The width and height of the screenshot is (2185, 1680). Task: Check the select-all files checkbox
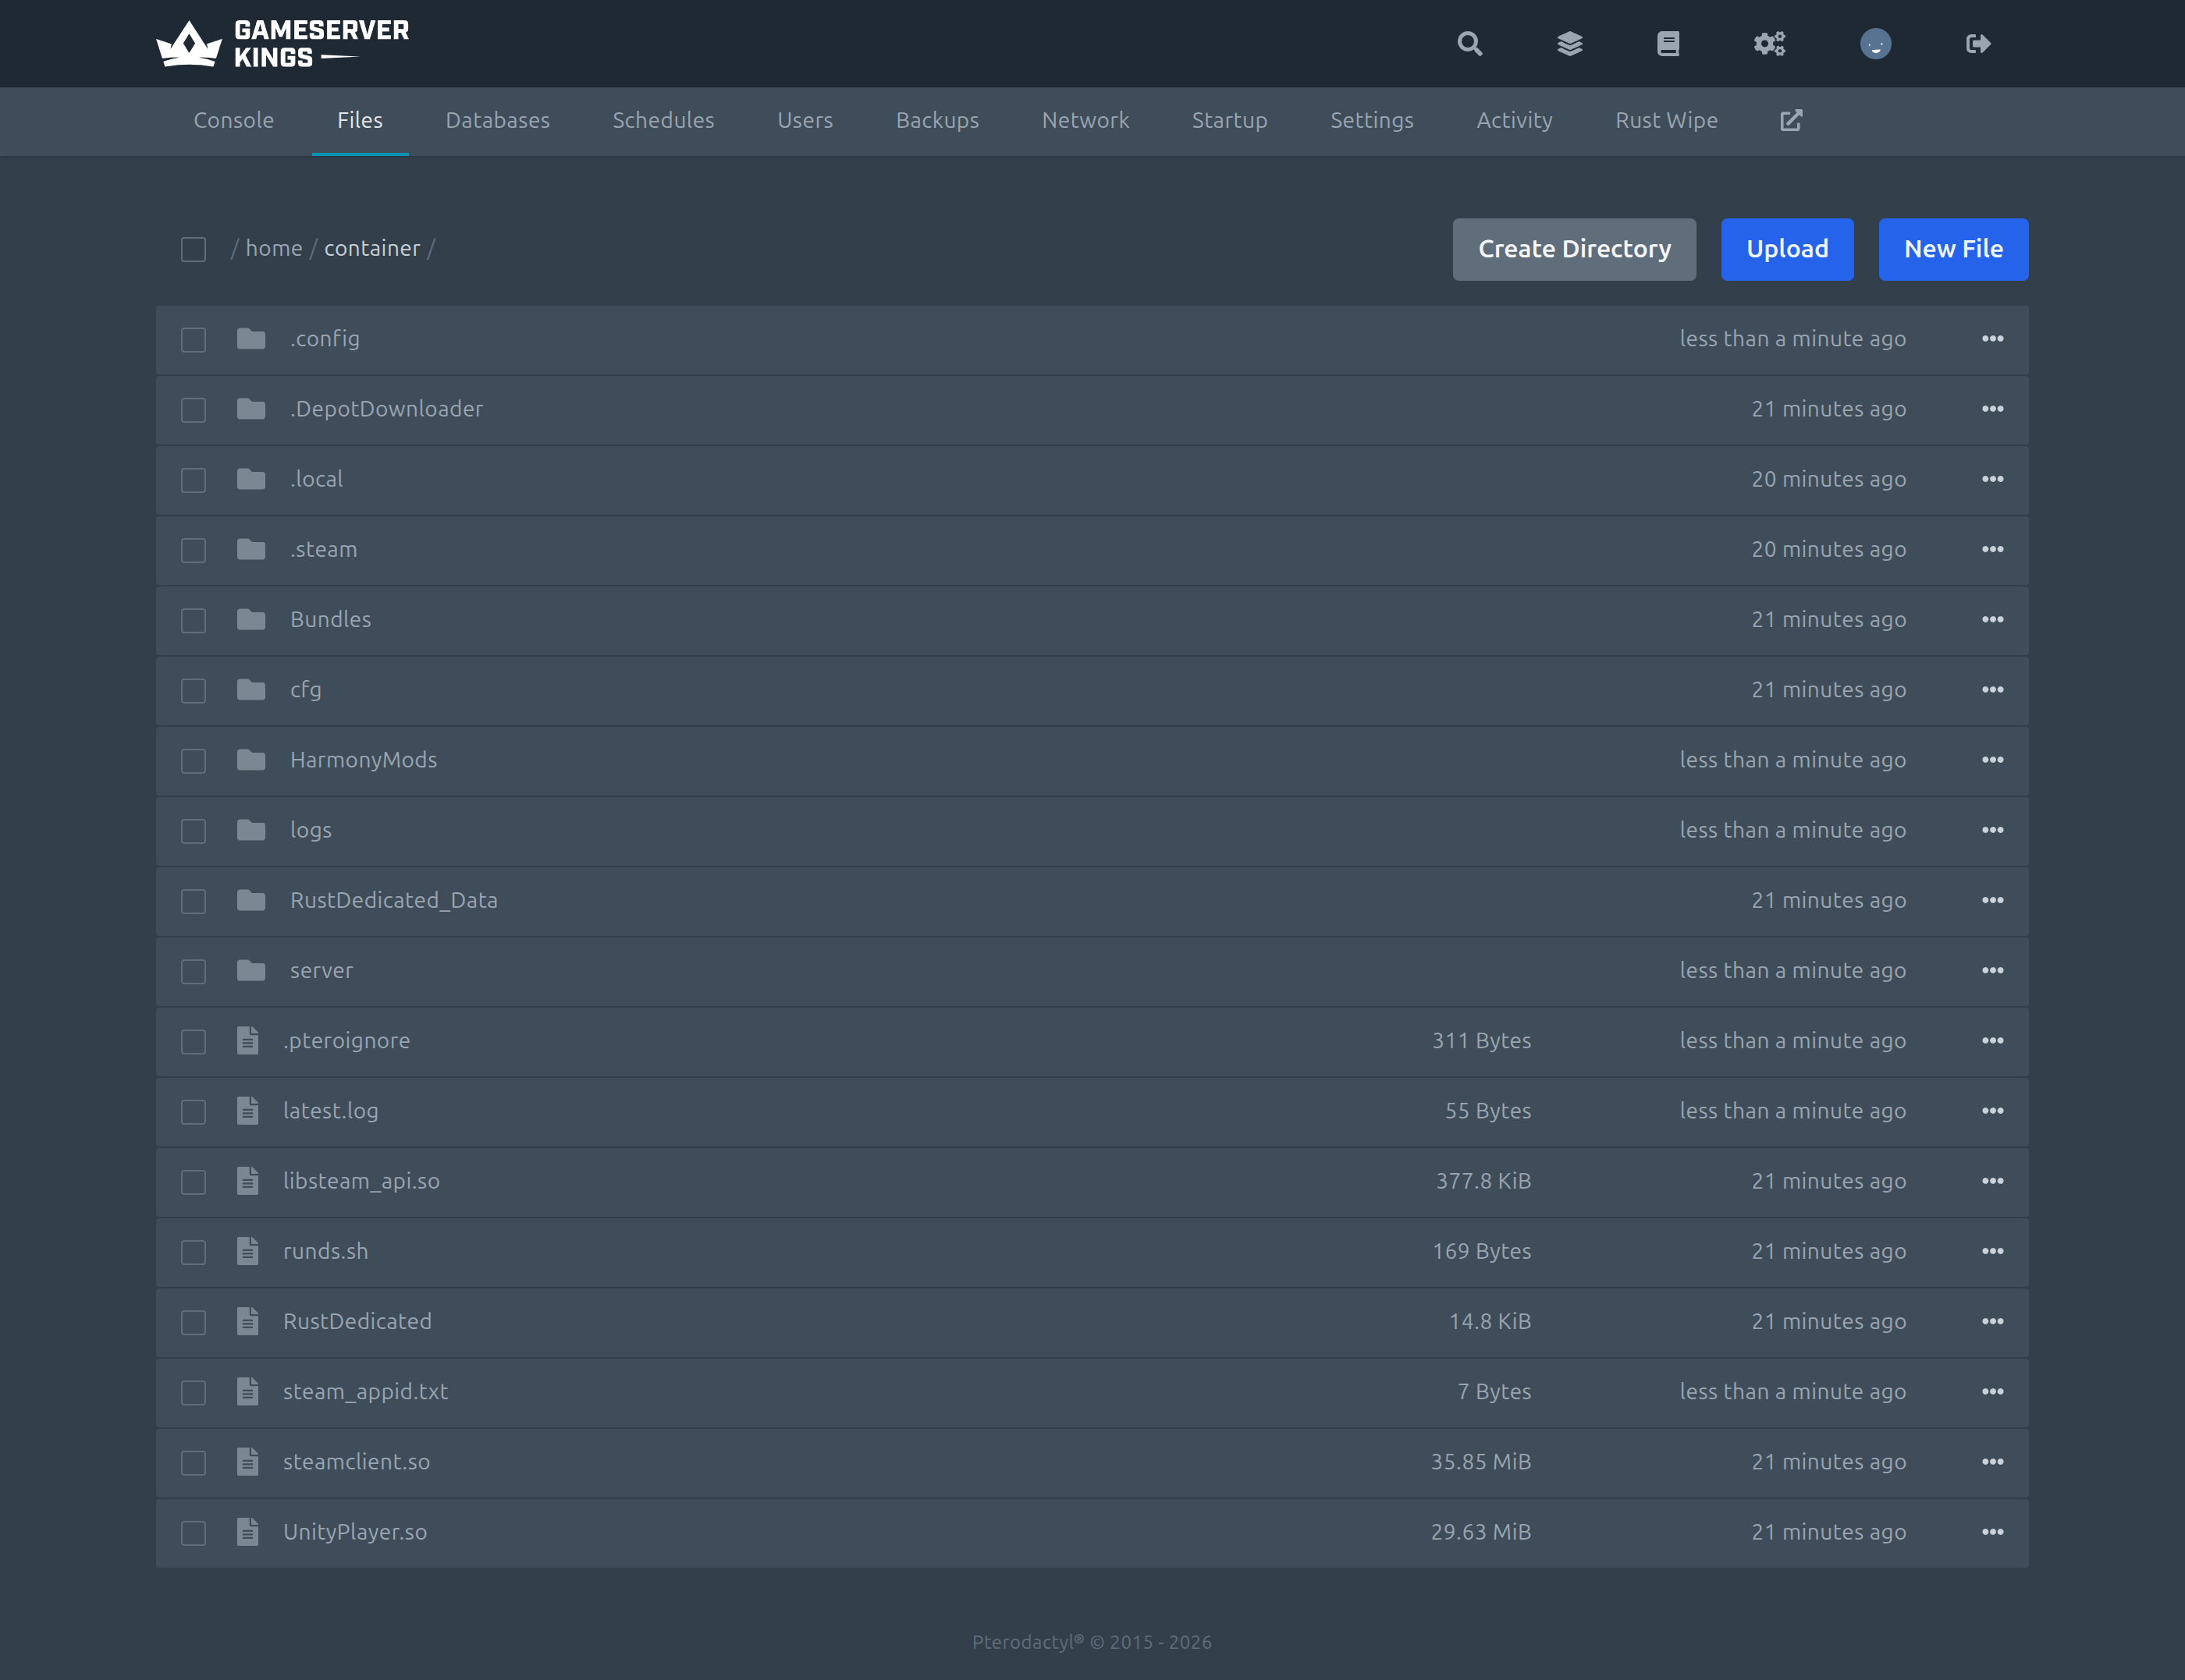point(193,249)
